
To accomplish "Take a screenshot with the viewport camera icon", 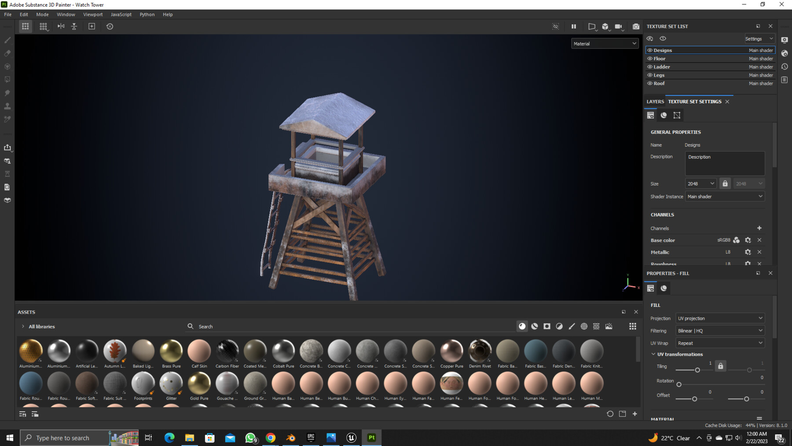I will [x=635, y=26].
